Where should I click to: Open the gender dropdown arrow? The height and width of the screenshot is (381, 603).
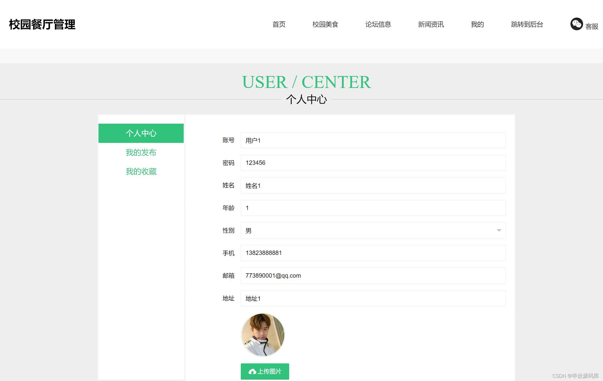(x=499, y=230)
